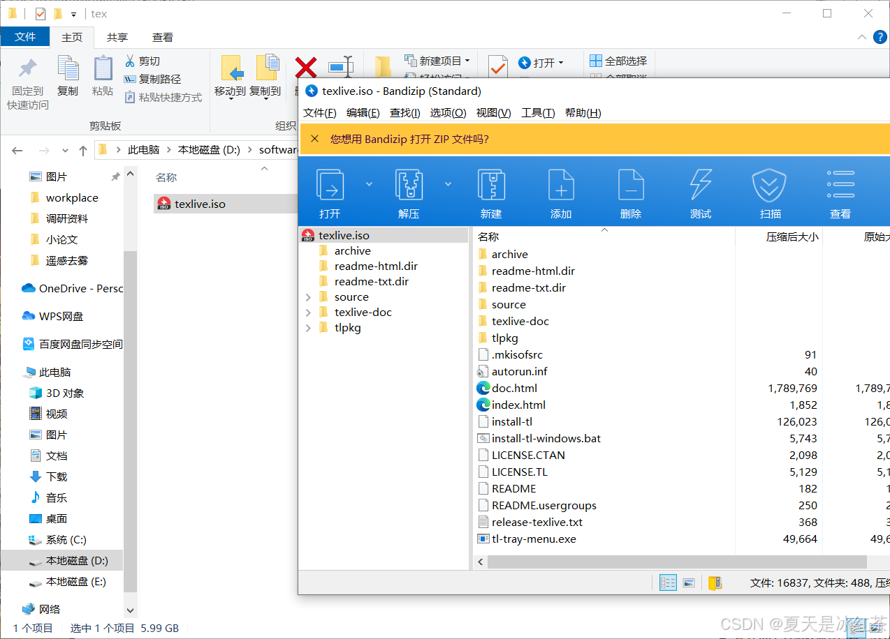This screenshot has height=639, width=890.
Task: Switch to details list view in Bandizip status bar
Action: 669,582
